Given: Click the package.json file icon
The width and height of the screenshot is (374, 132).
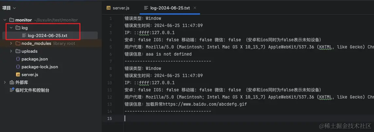Looking at the screenshot, I should [18, 59].
